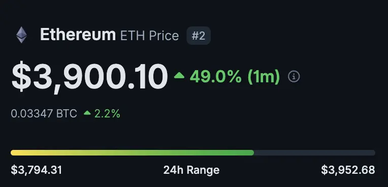Click the 24h high value $3,952.68

[x=348, y=170]
